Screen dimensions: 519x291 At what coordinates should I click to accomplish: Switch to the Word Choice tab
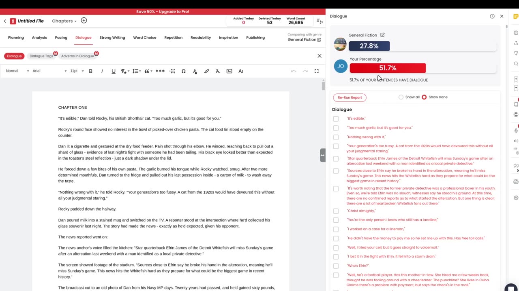pos(145,38)
